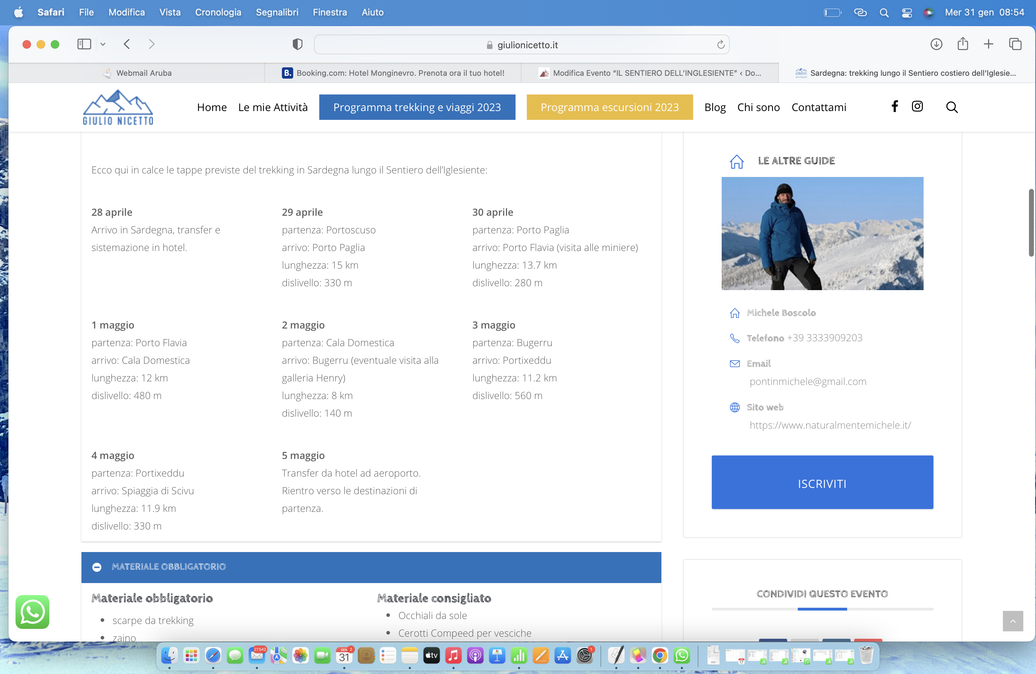
Task: Click the Facebook icon in site header
Action: (x=895, y=107)
